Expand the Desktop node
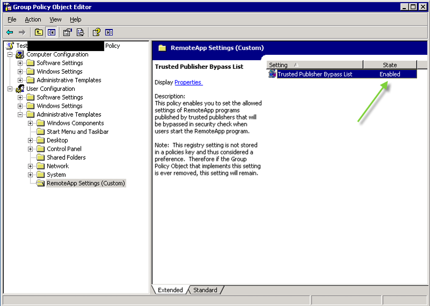 [x=30, y=140]
